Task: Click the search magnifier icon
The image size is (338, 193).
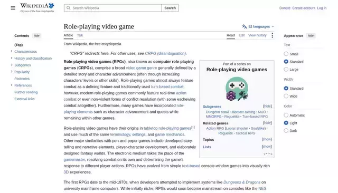Action: [x=68, y=8]
